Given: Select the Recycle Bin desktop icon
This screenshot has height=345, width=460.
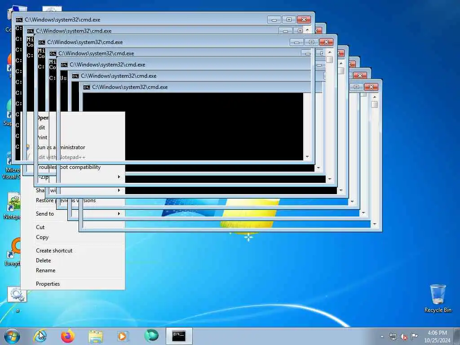Looking at the screenshot, I should click(x=438, y=298).
